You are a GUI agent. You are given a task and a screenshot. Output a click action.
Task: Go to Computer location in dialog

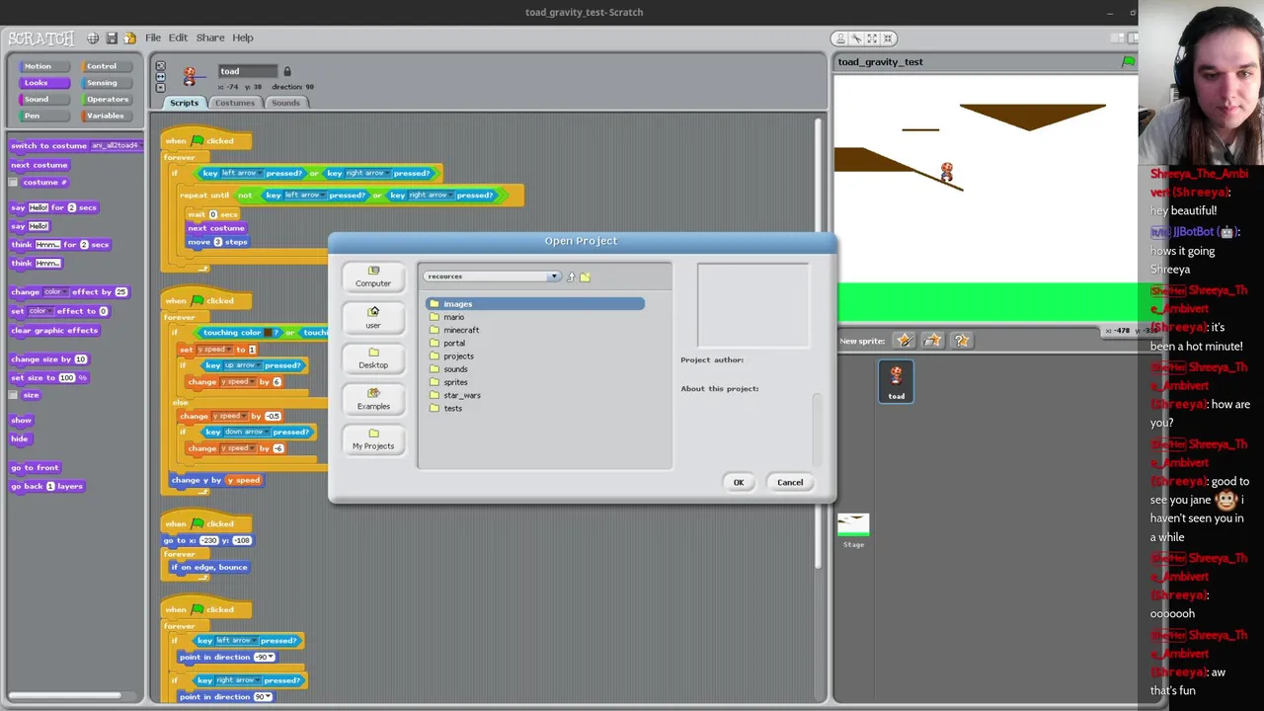pyautogui.click(x=373, y=276)
